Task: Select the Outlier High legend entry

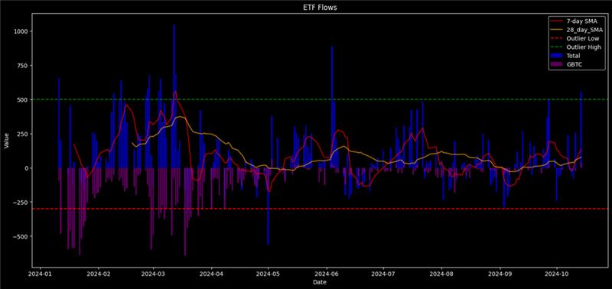Action: click(x=576, y=47)
